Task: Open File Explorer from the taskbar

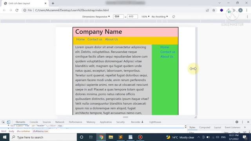Action: tap(111, 137)
